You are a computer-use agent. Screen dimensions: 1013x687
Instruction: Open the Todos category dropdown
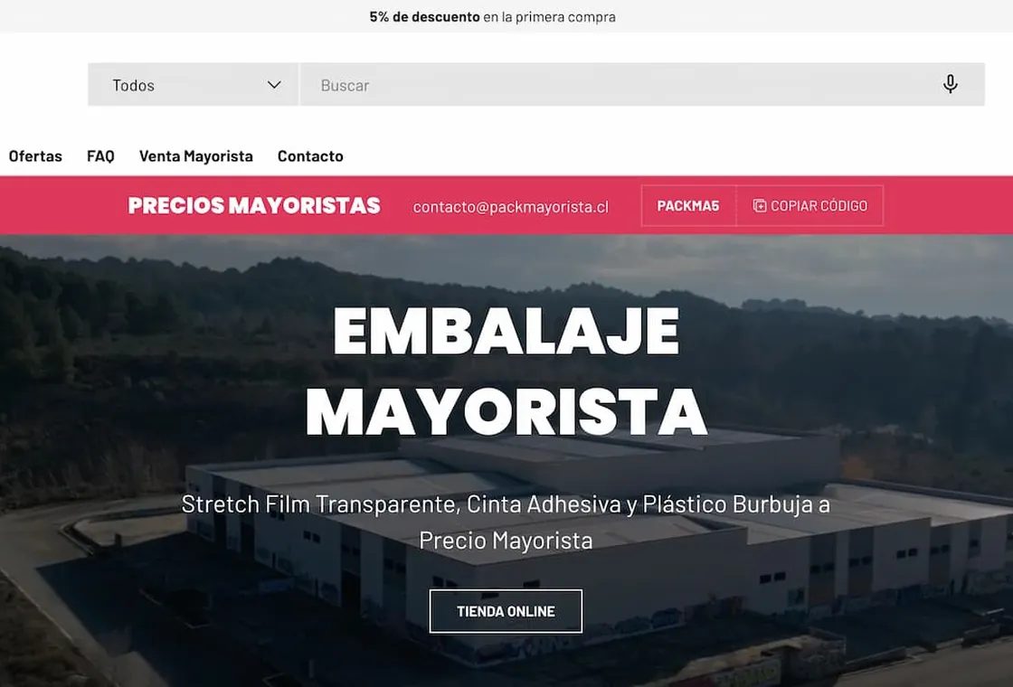tap(194, 85)
